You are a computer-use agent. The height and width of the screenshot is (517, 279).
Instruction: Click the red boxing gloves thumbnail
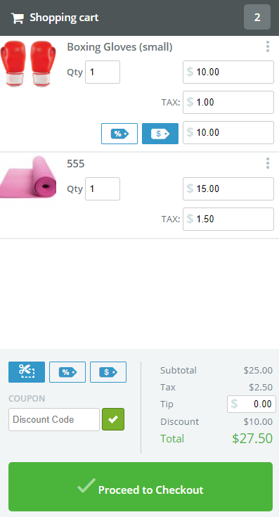click(28, 63)
